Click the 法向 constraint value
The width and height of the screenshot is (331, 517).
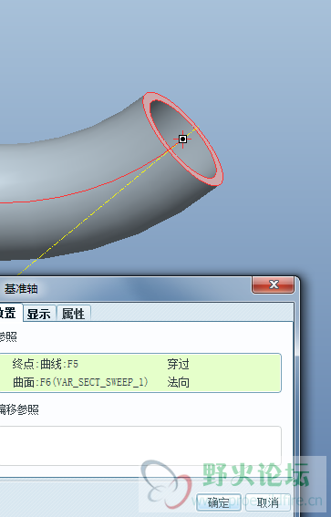tap(178, 382)
